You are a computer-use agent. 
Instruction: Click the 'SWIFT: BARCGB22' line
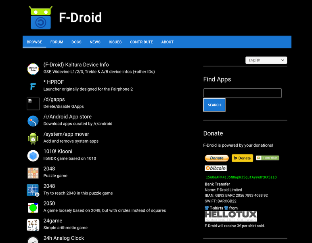pos(220,201)
